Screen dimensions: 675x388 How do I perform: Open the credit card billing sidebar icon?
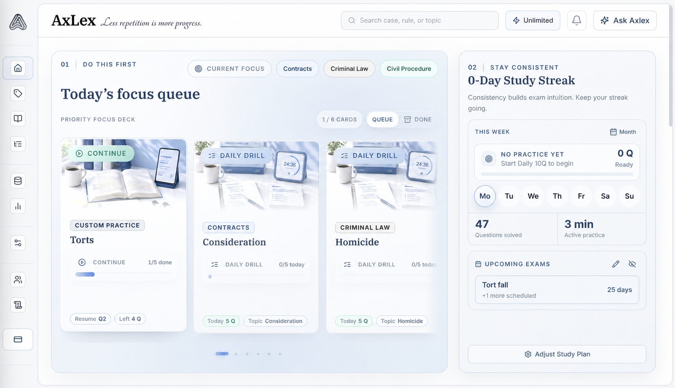pos(18,339)
